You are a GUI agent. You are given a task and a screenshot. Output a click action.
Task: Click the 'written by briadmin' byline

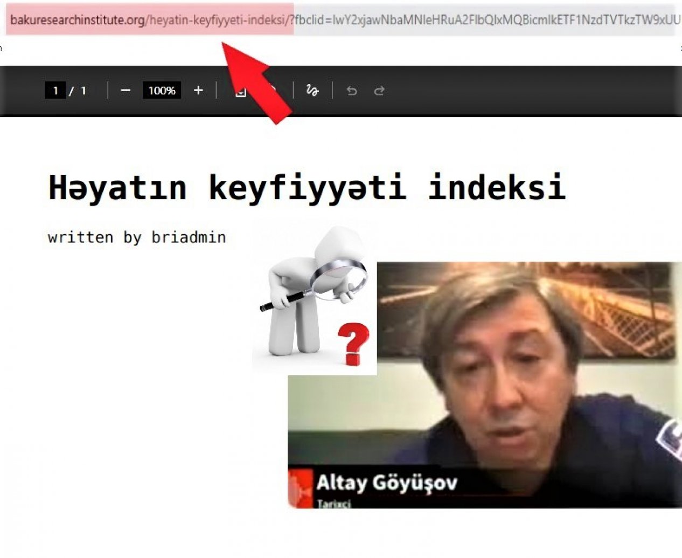coord(137,238)
